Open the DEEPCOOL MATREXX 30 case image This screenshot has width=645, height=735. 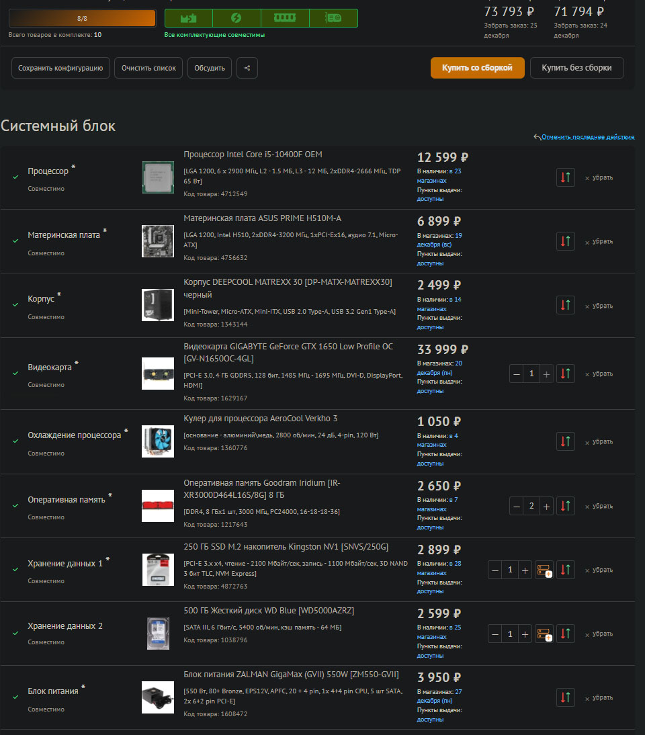(x=158, y=305)
